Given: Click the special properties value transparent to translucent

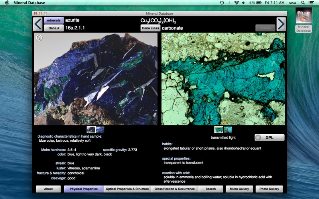Looking at the screenshot, I should (183, 163).
